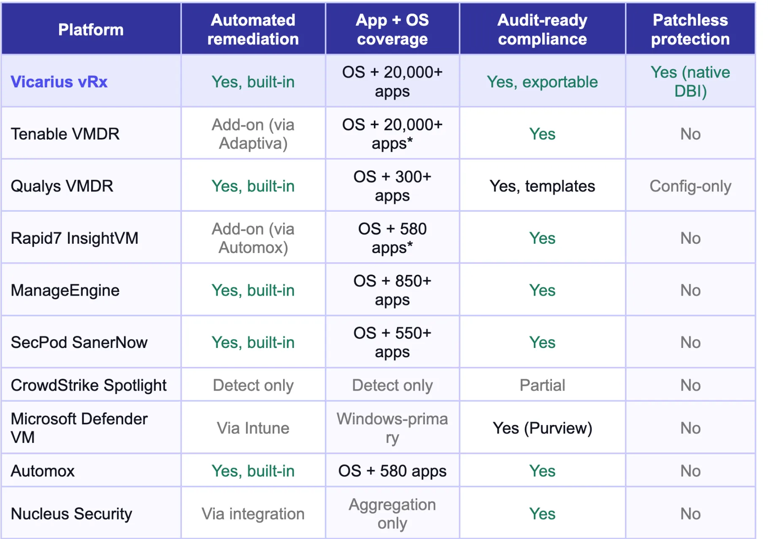Select the Yes (Purview) compliance cell
This screenshot has height=539, width=768.
coord(542,428)
